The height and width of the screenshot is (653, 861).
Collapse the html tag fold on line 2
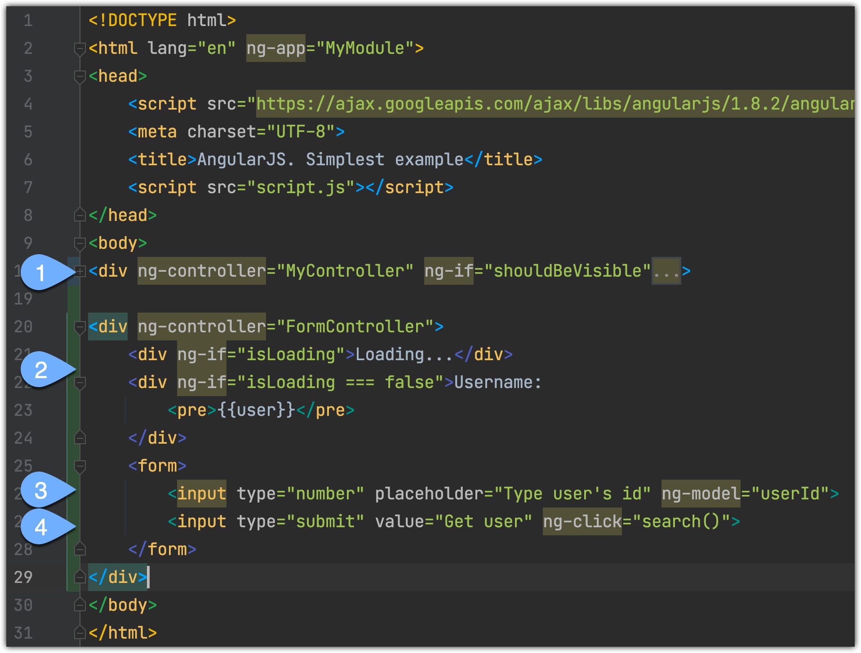(80, 49)
